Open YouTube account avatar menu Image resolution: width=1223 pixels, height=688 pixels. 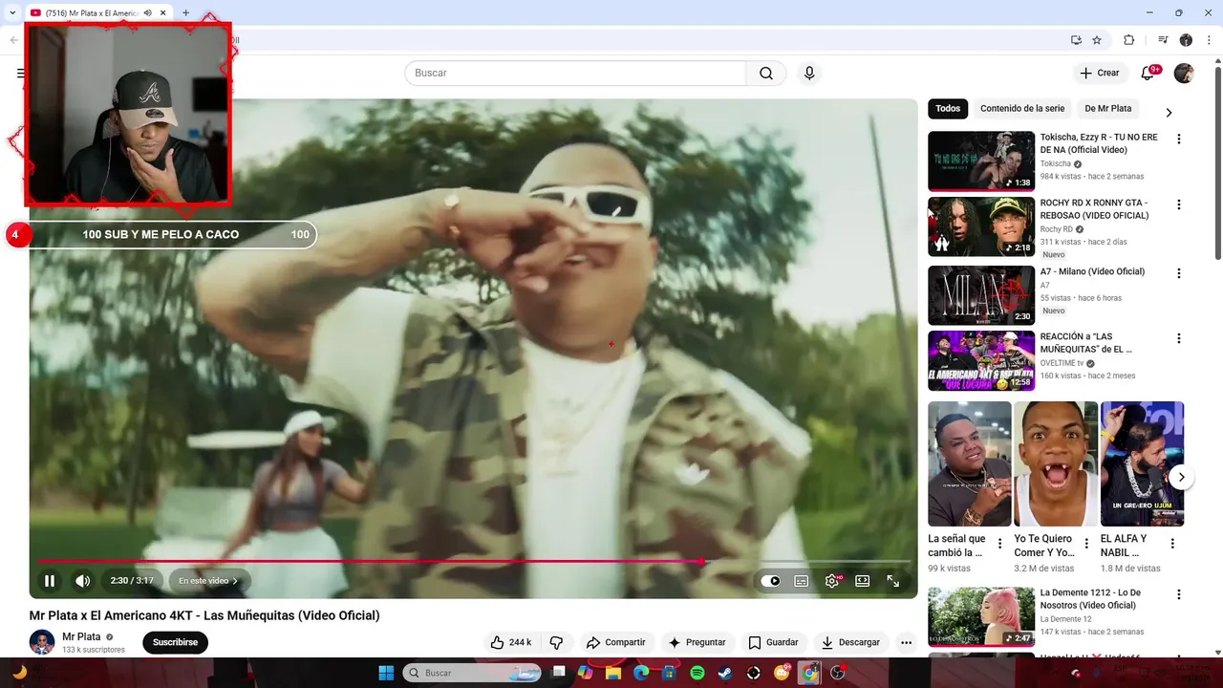pyautogui.click(x=1184, y=73)
